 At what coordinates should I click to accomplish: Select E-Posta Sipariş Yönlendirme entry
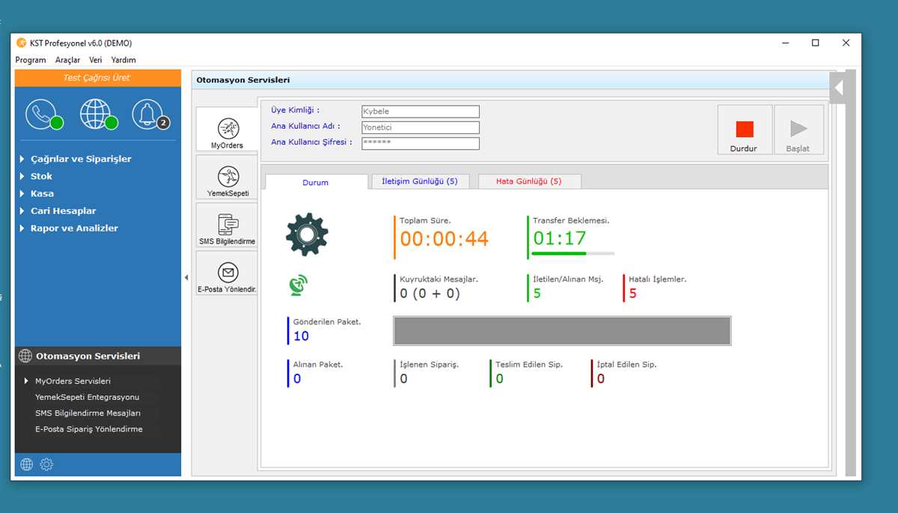click(88, 429)
